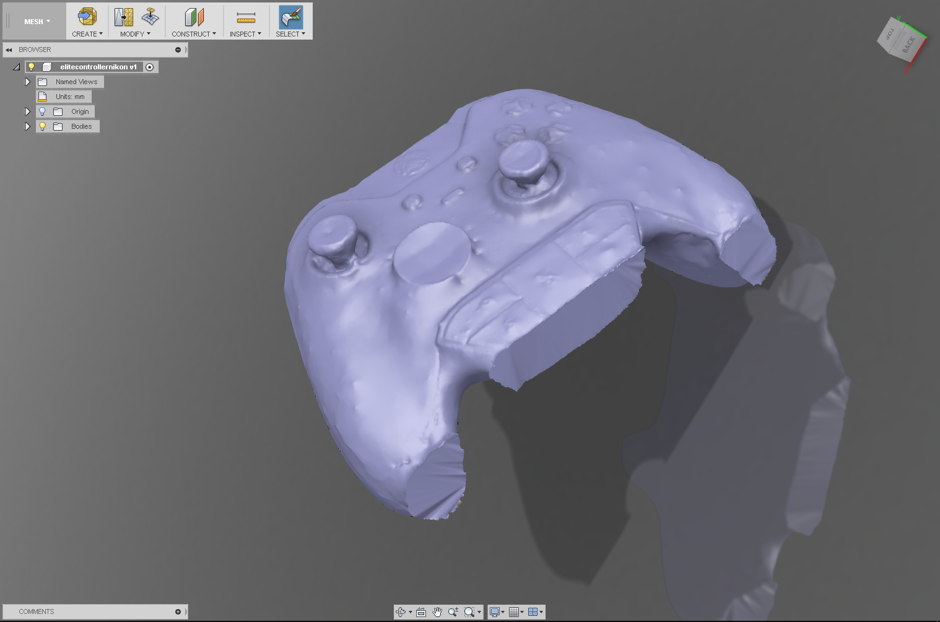Screen dimensions: 940x622
Task: Open the CREATE dropdown menu
Action: 87,34
